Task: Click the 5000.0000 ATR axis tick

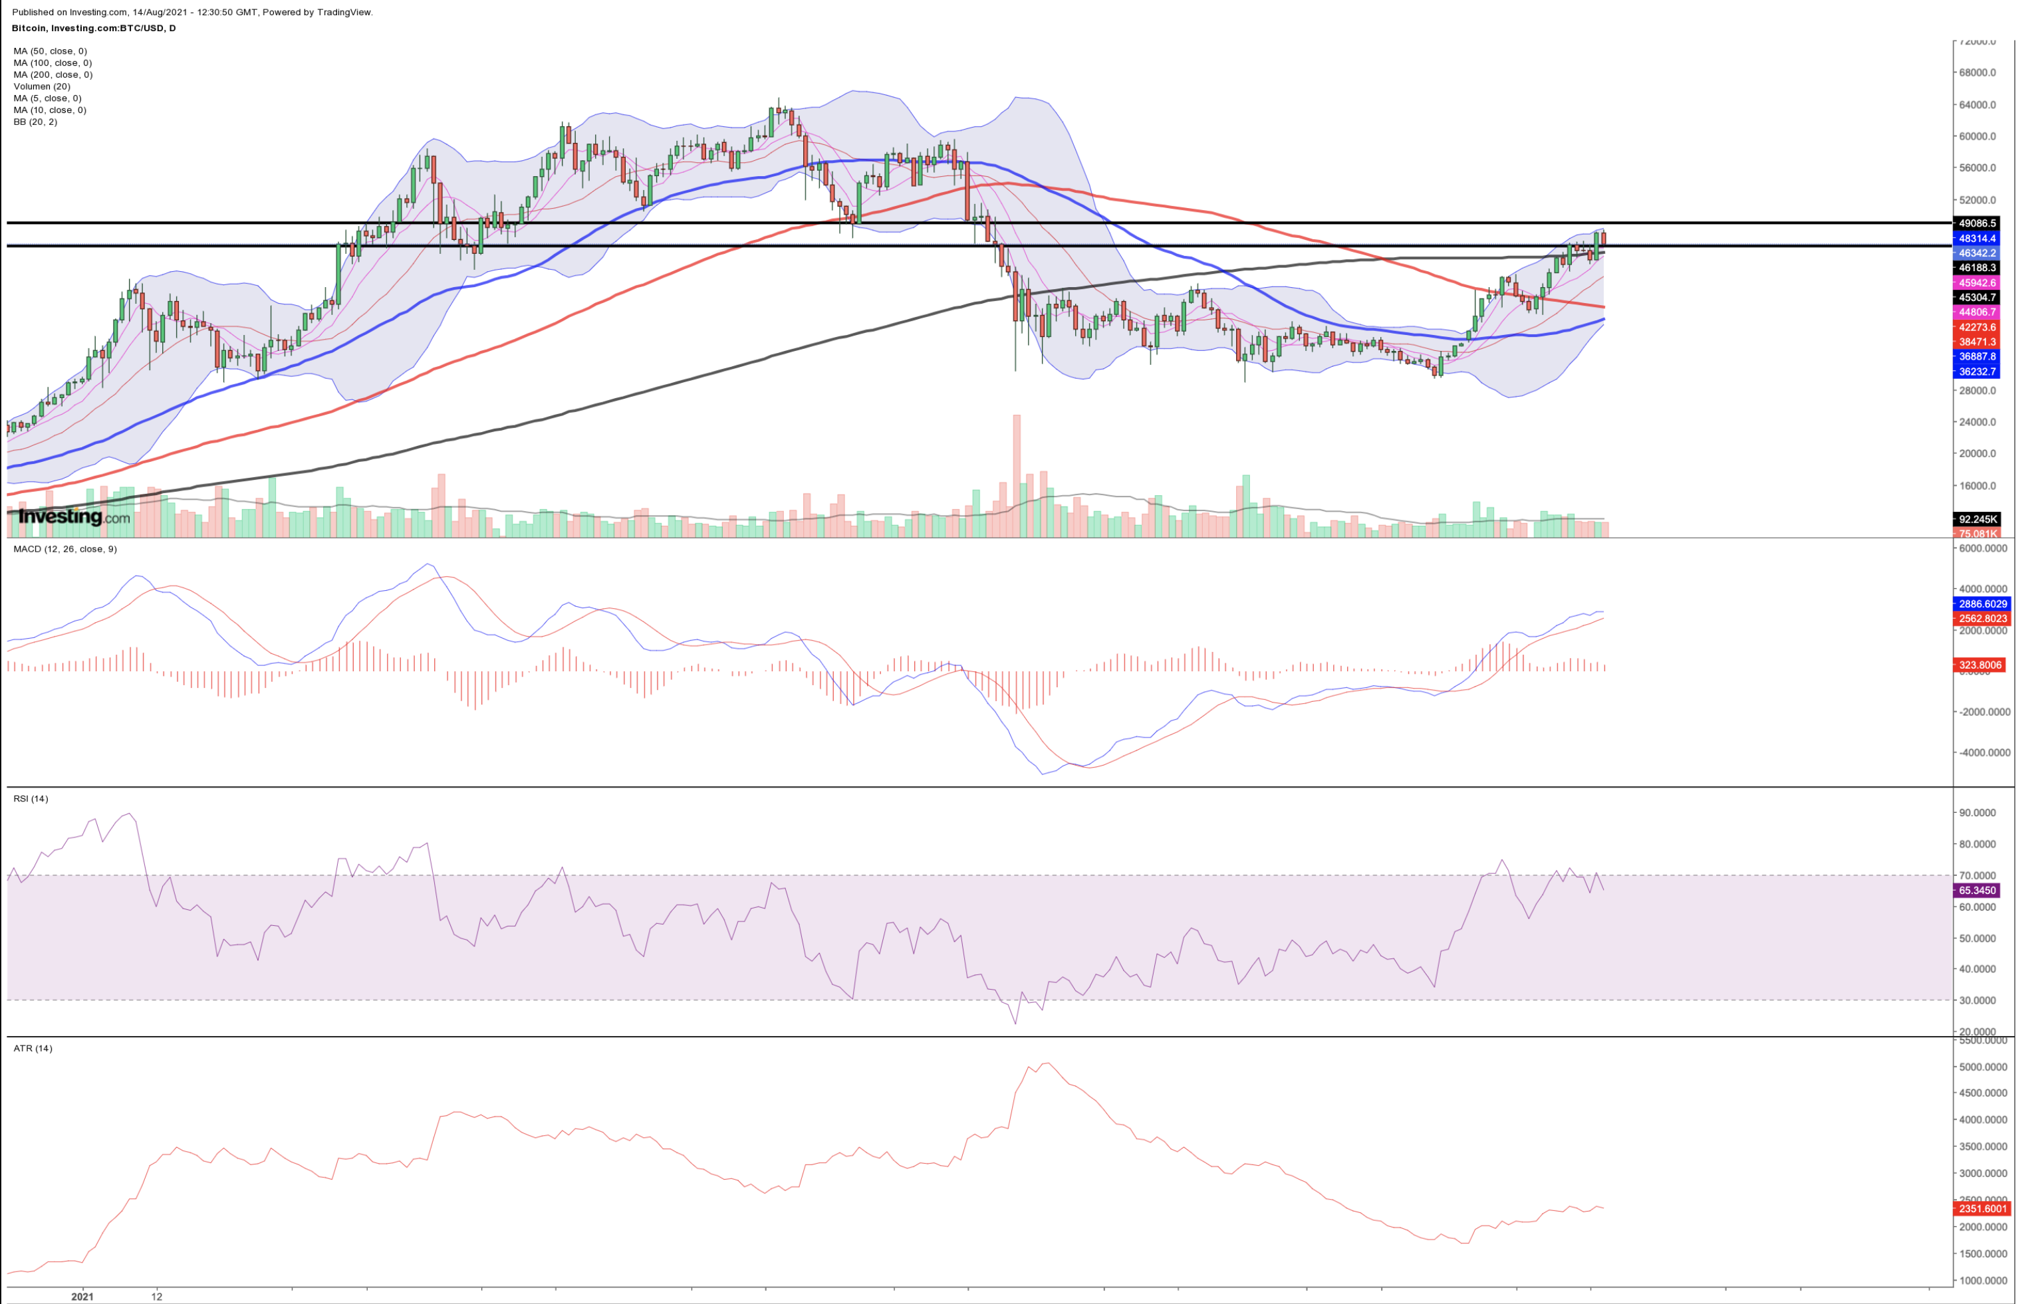Action: [1983, 1067]
